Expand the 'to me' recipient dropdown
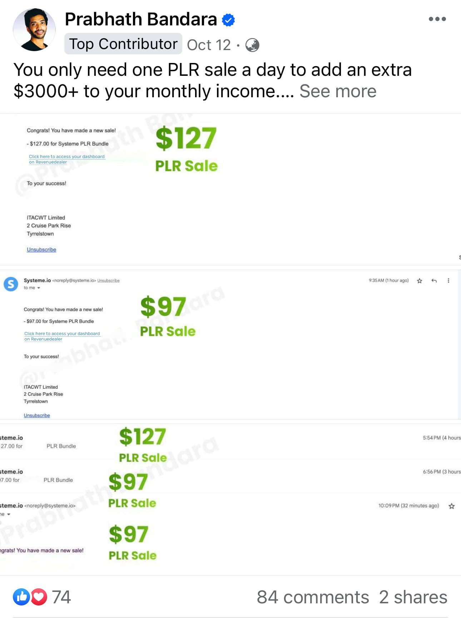The image size is (461, 618). point(32,288)
